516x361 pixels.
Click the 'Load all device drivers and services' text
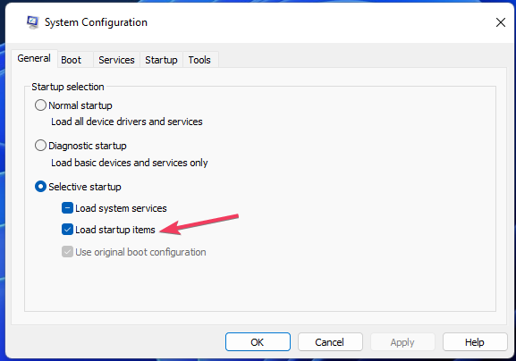tap(127, 122)
